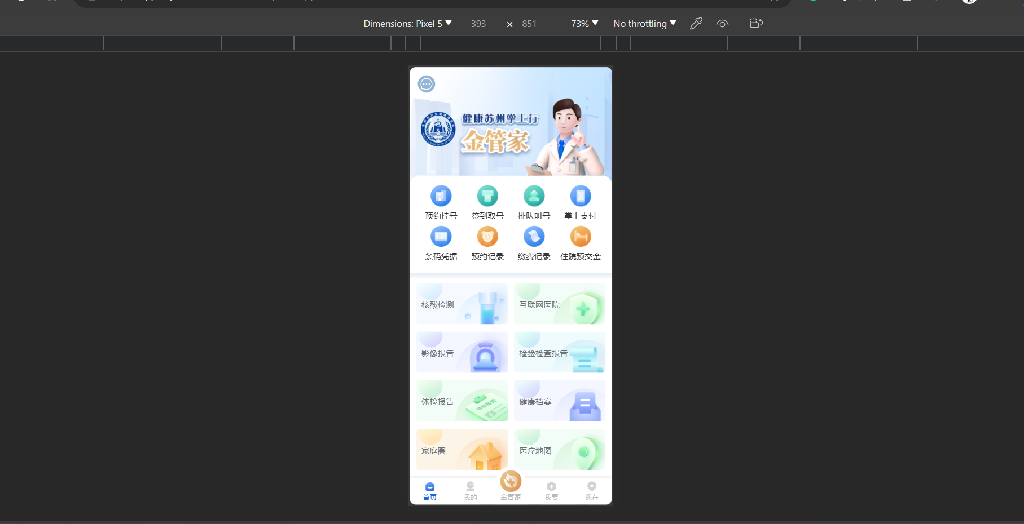1024x524 pixels.
Task: Open the 体检报告 card
Action: [462, 401]
